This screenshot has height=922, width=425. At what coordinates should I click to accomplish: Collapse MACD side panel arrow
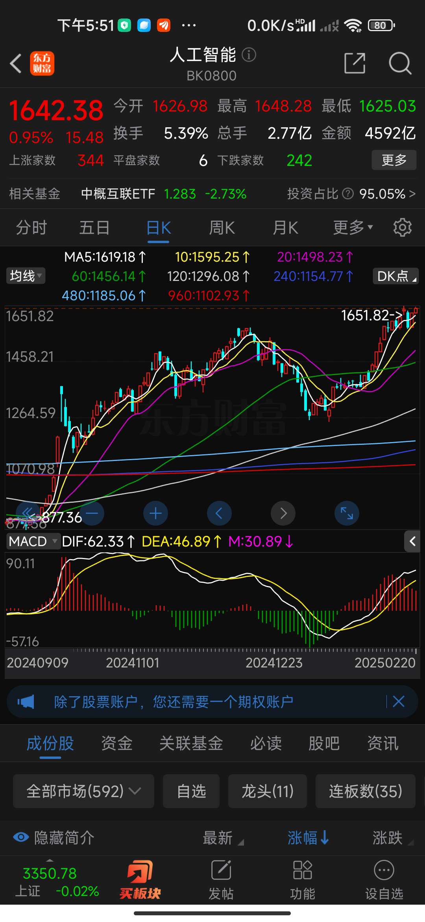(x=412, y=541)
